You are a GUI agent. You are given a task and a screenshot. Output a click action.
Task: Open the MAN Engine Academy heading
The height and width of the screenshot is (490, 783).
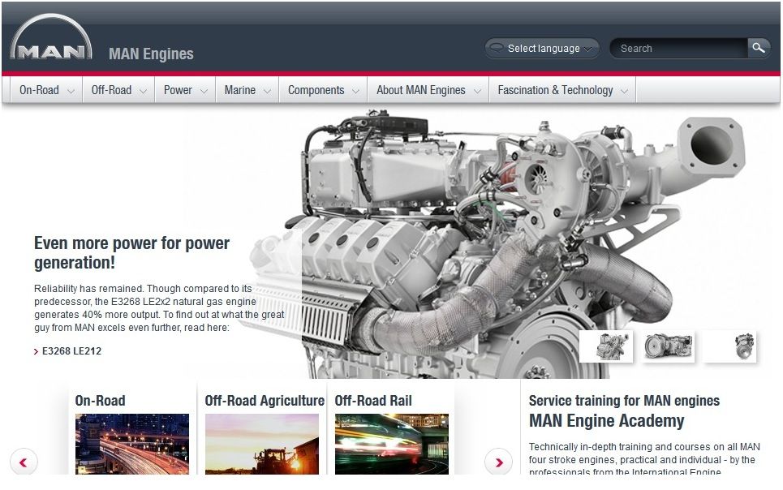tap(606, 421)
